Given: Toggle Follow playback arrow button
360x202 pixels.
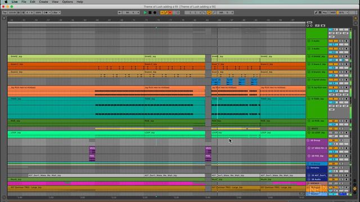Looking at the screenshot, I should tap(120, 12).
